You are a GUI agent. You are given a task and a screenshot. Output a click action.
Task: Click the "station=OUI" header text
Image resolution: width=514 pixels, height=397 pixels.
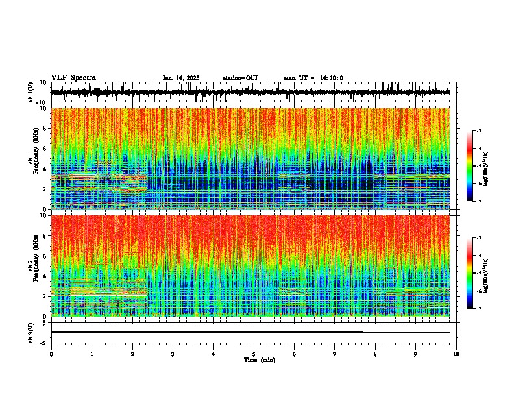pyautogui.click(x=240, y=78)
